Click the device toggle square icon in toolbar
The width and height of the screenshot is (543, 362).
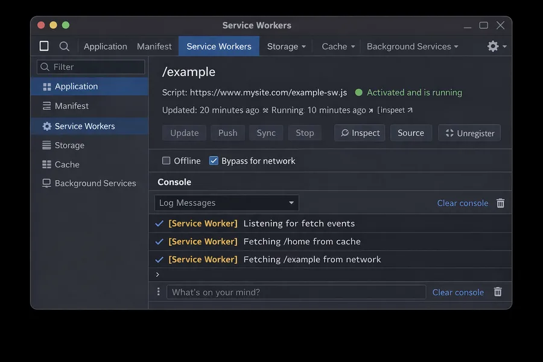pos(44,46)
